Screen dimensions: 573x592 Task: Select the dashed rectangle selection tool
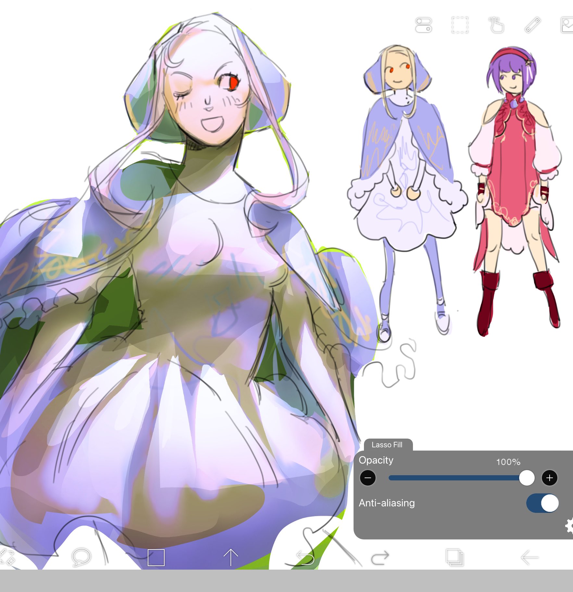coord(460,25)
